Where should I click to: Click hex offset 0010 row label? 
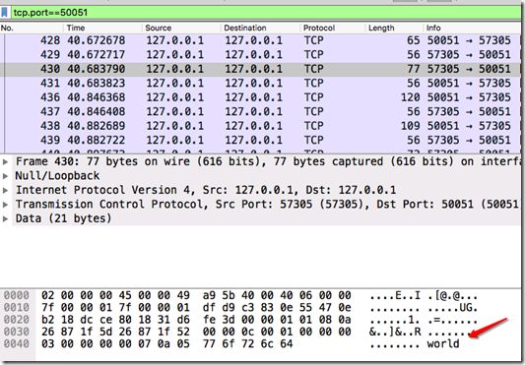tap(16, 308)
